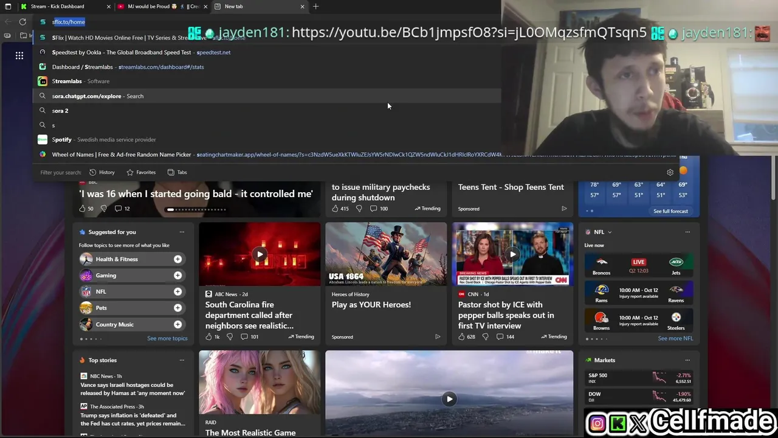Choose Streamlabs Software suggestion

[267, 81]
